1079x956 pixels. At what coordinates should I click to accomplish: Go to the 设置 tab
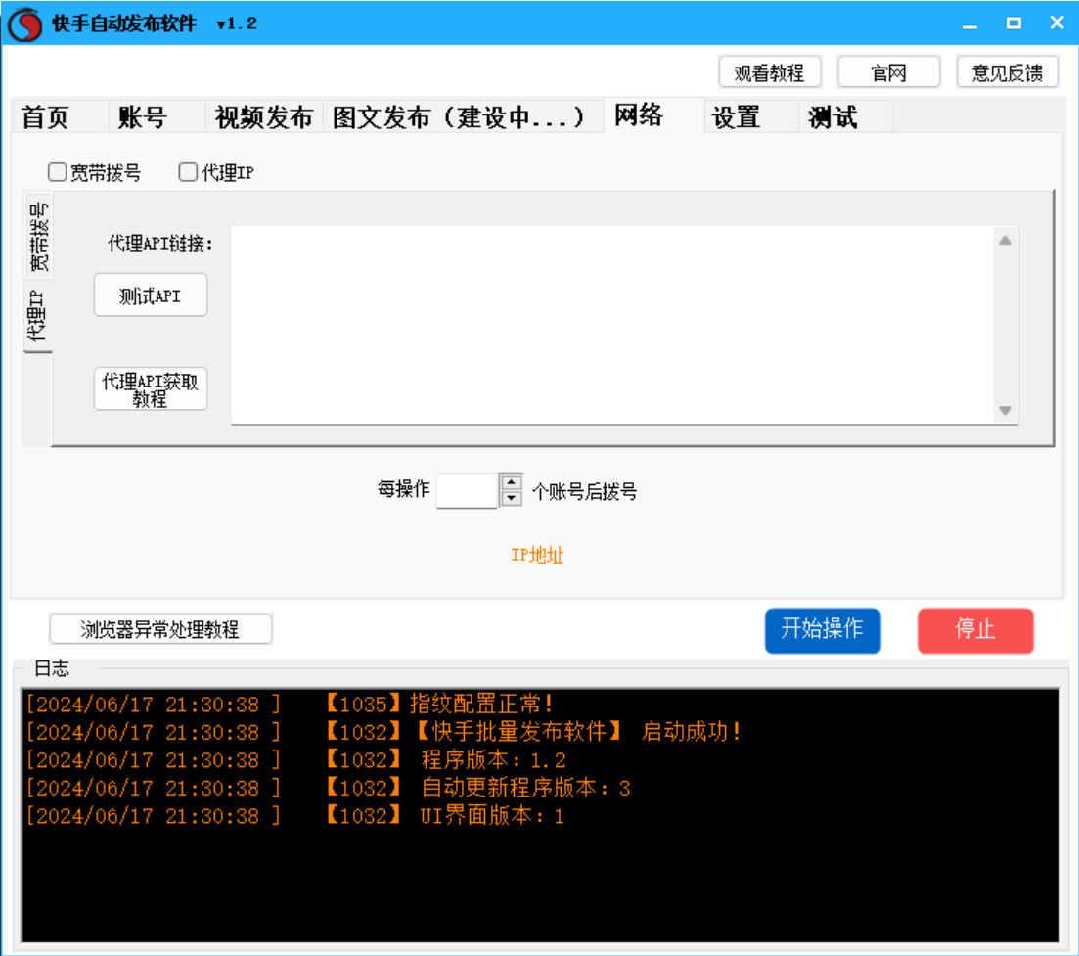pyautogui.click(x=751, y=116)
